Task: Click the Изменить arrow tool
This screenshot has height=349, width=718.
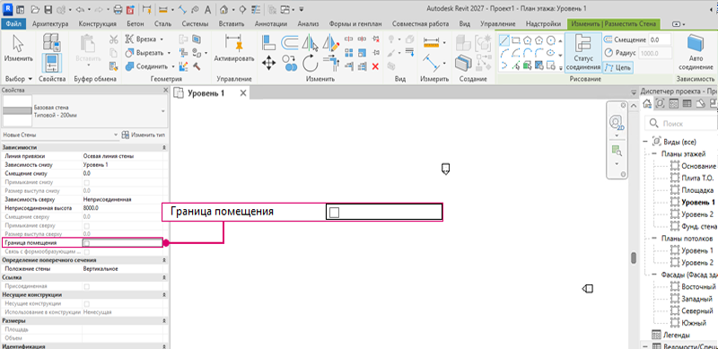Action: (x=18, y=49)
